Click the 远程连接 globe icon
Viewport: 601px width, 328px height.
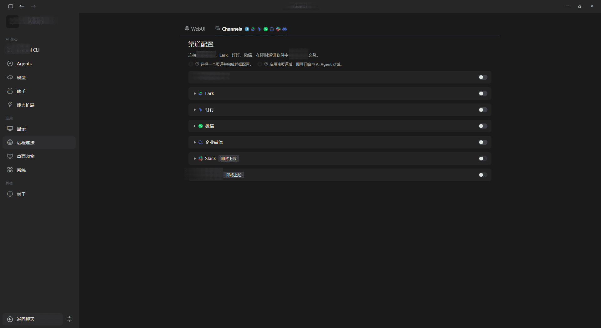[10, 142]
